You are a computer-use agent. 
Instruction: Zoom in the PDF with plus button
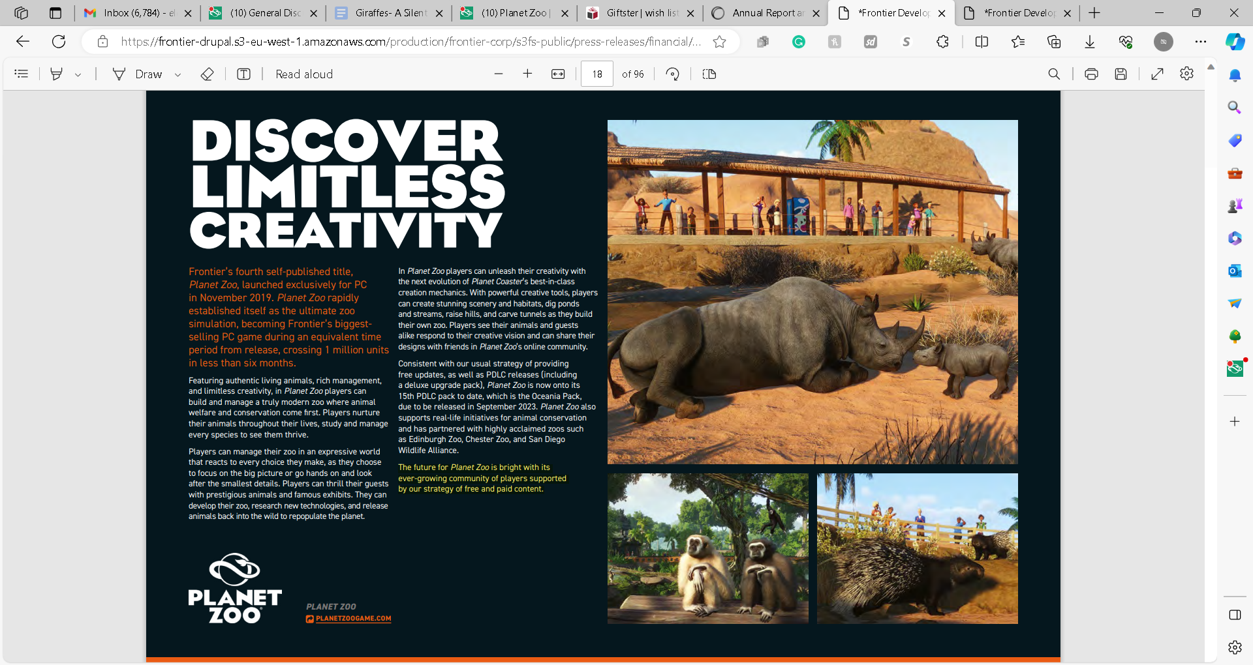(527, 74)
